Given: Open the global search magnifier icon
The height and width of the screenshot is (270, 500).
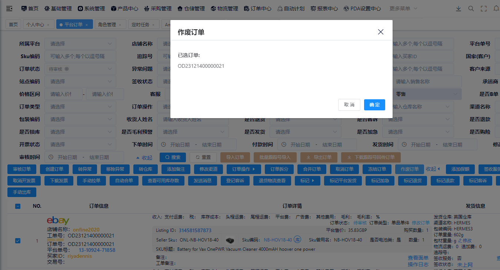Looking at the screenshot, I should pos(471,8).
